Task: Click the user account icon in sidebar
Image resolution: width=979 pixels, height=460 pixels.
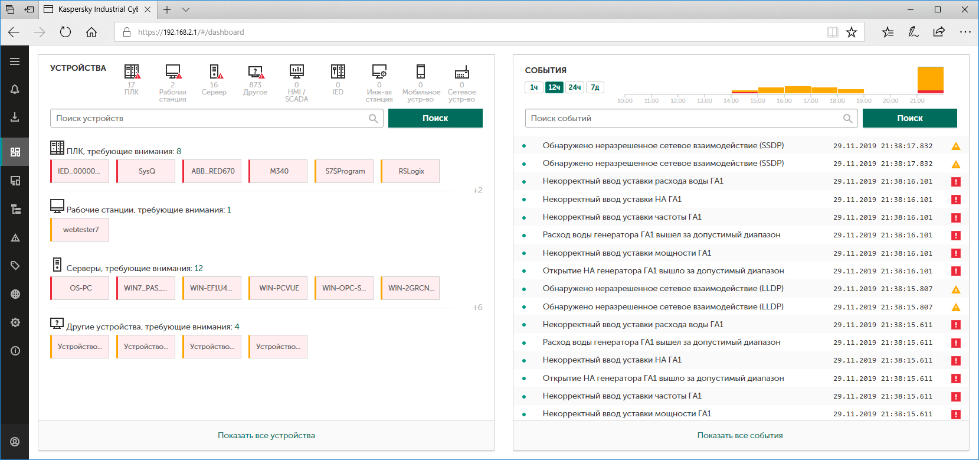Action: [x=15, y=442]
